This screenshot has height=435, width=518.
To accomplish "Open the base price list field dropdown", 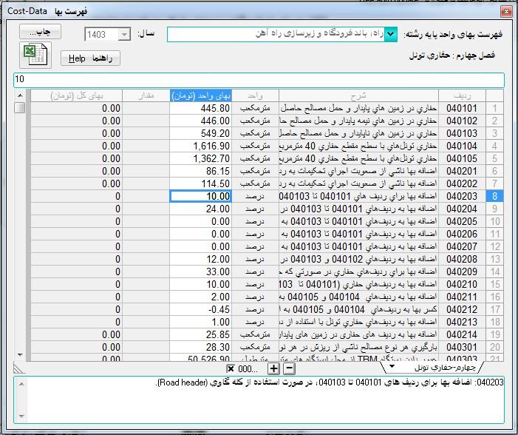I will click(391, 34).
